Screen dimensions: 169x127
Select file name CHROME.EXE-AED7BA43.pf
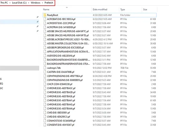61,104
